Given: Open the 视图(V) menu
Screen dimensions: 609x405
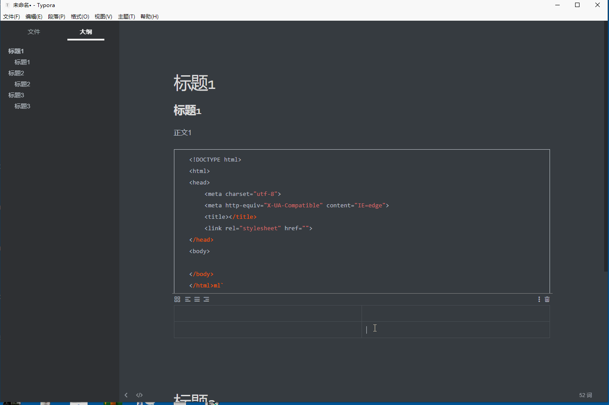Looking at the screenshot, I should pyautogui.click(x=103, y=17).
